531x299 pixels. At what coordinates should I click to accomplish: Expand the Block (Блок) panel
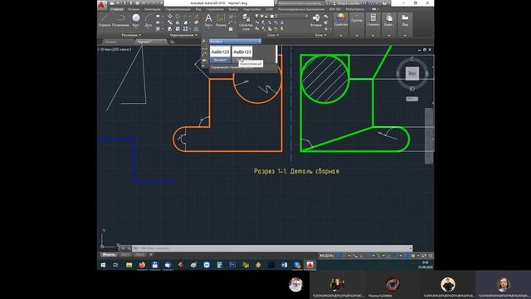(320, 35)
